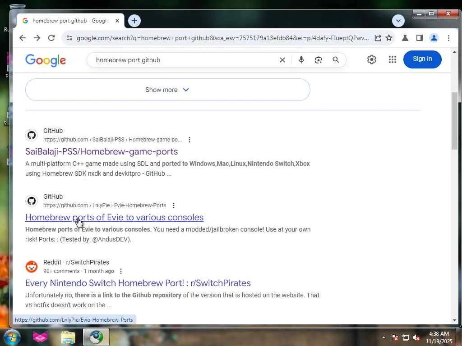Image resolution: width=462 pixels, height=346 pixels.
Task: Show hidden tray icons arrow
Action: coord(383,337)
